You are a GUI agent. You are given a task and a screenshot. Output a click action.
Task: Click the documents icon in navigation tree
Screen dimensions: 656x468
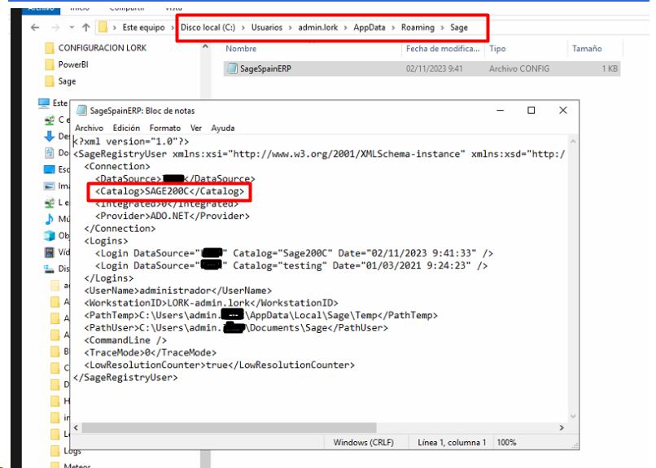point(50,153)
